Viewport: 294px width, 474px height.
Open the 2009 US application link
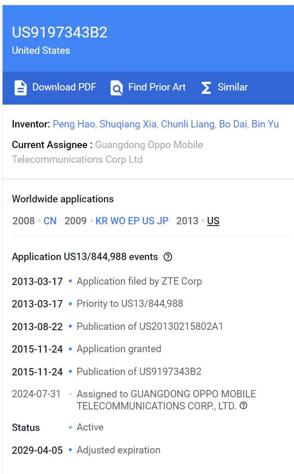pyautogui.click(x=149, y=221)
